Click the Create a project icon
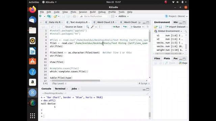The height and width of the screenshot is (121, 216). pos(49,16)
